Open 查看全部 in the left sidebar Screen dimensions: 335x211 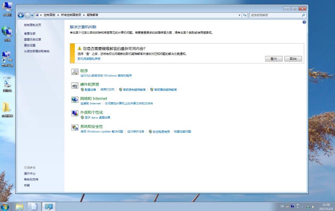(30, 33)
